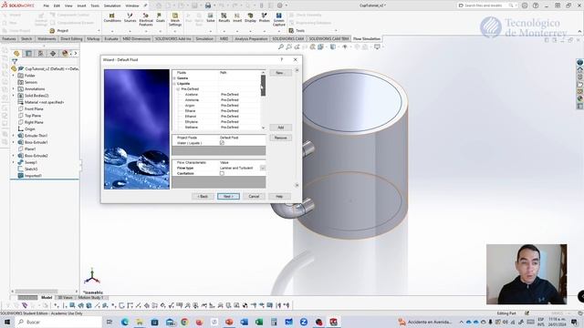Open the Conditions tool in Flow Simulation ribbon
Screen dimensions: 584x328
point(112,17)
